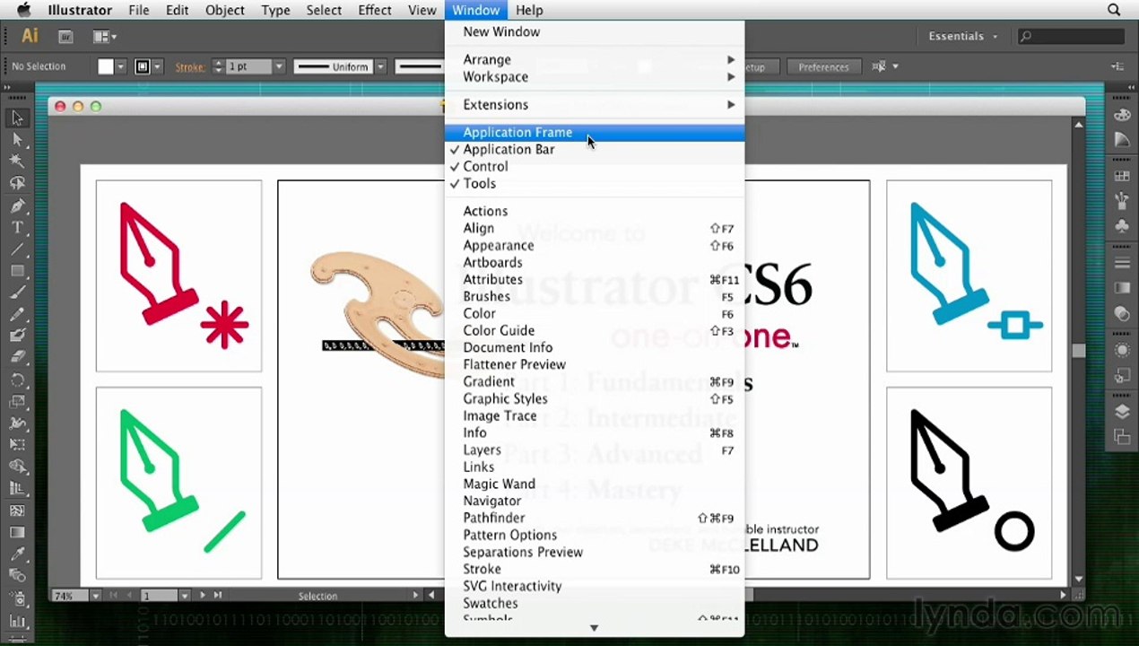Select the Type tool
Image resolution: width=1139 pixels, height=646 pixels.
(17, 227)
